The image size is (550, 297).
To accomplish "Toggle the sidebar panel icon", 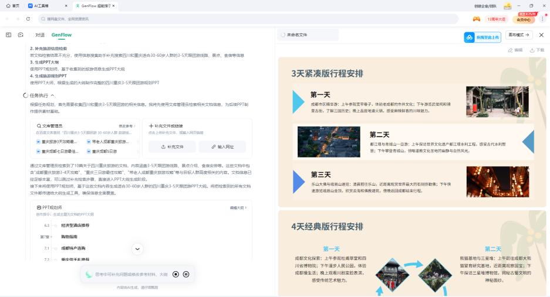I will coord(9,35).
